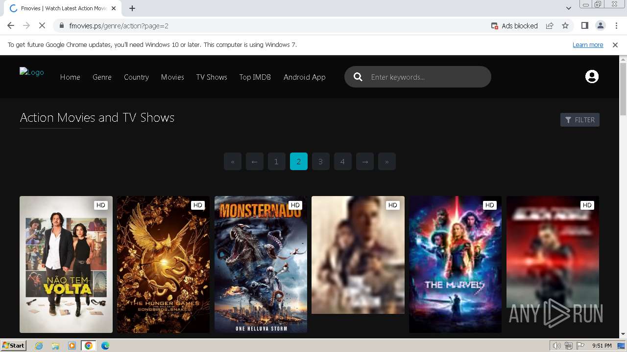Click the Fmovies site logo
Screen dimensions: 627x352
(x=32, y=72)
